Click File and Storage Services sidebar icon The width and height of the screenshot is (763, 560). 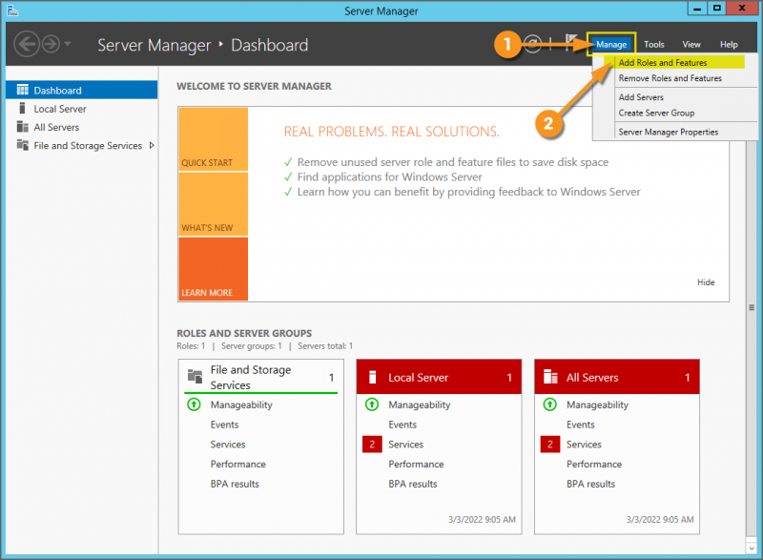tap(22, 144)
